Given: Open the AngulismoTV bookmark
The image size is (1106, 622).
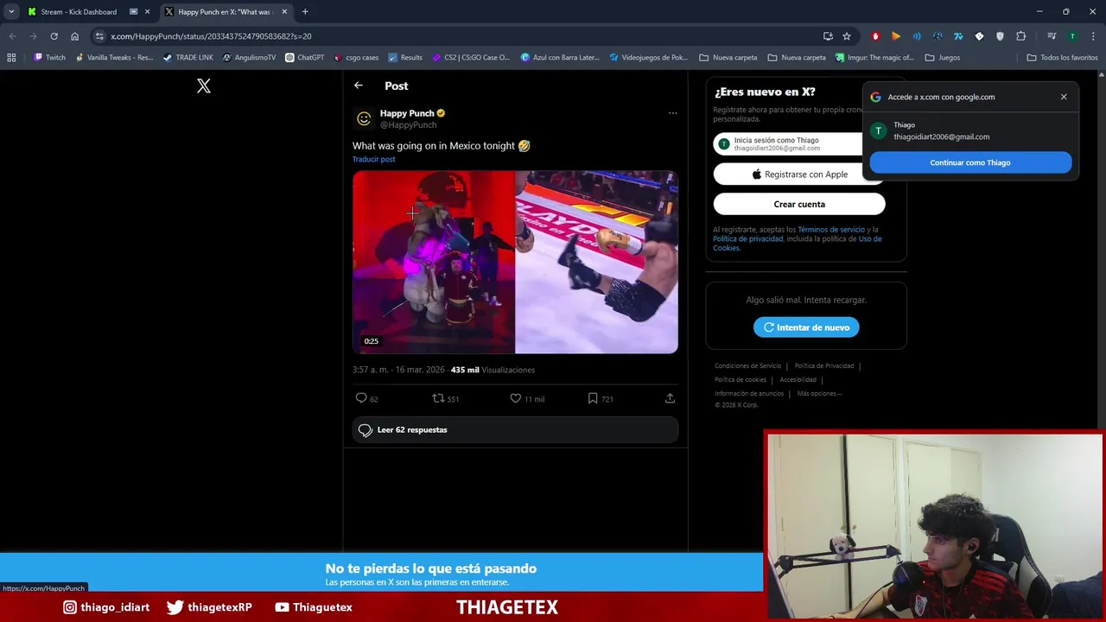Looking at the screenshot, I should 249,58.
